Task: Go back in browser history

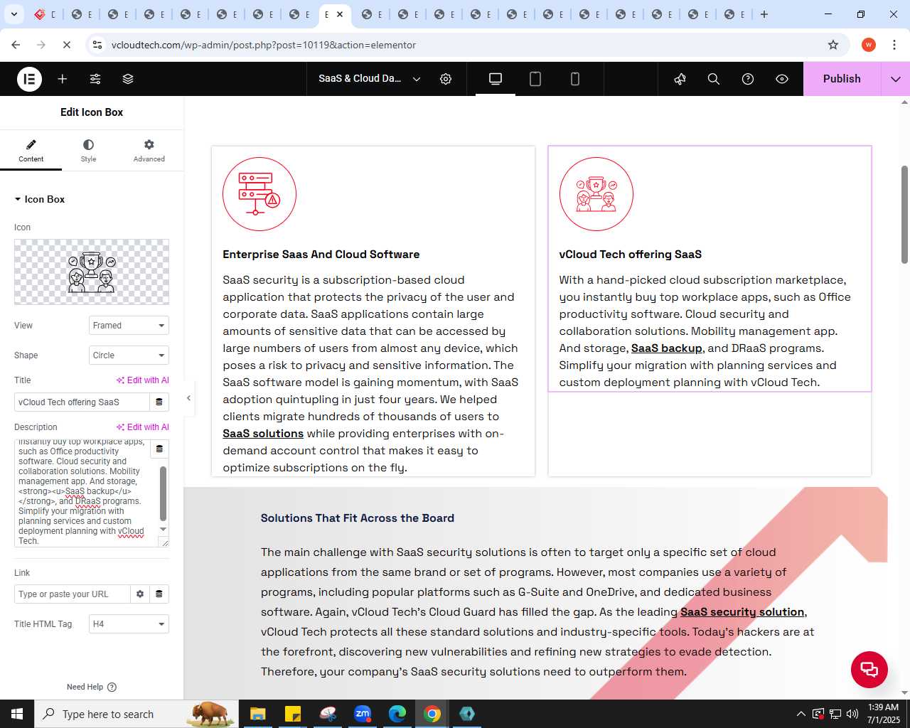Action: pos(16,45)
